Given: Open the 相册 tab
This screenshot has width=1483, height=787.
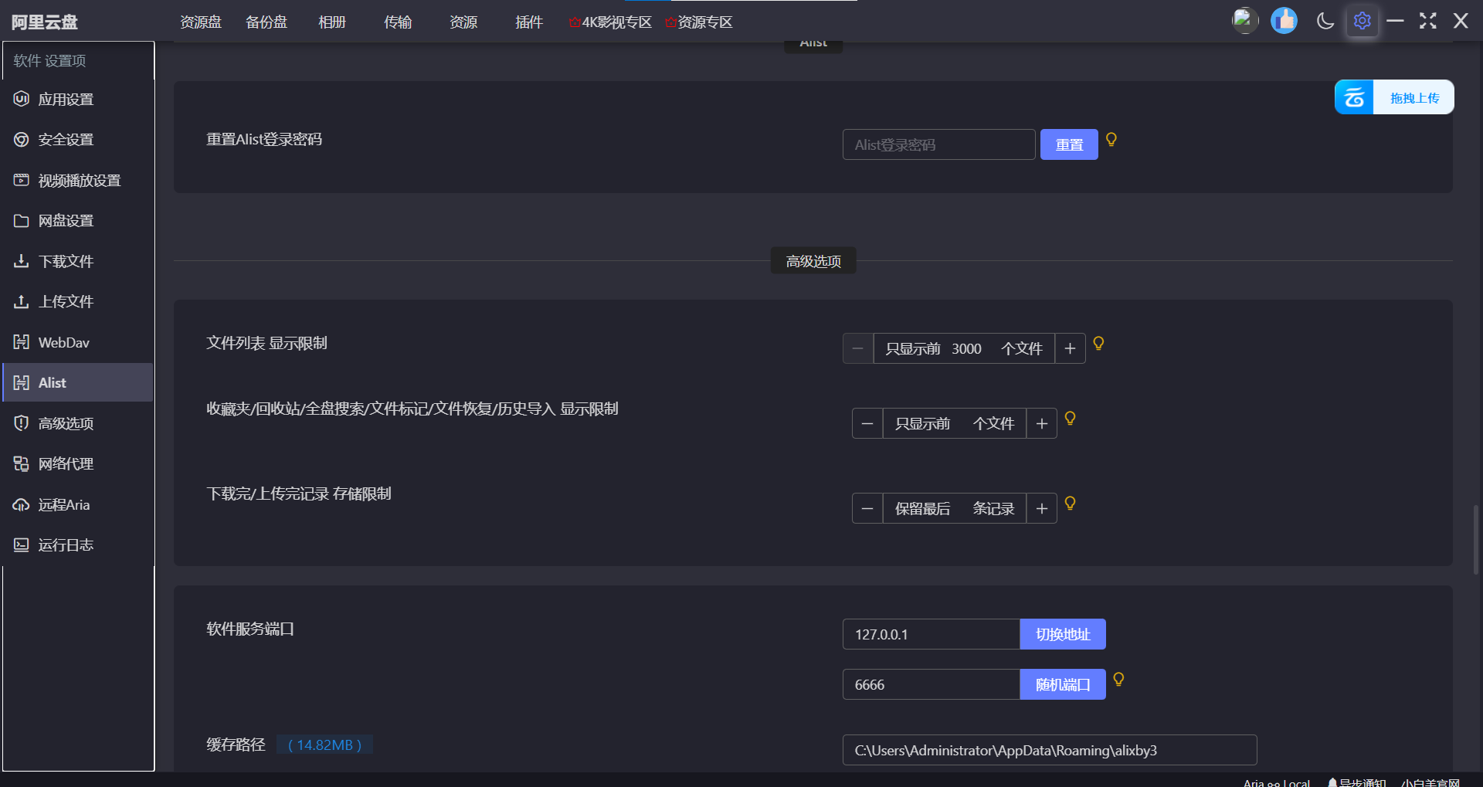Looking at the screenshot, I should coord(332,22).
